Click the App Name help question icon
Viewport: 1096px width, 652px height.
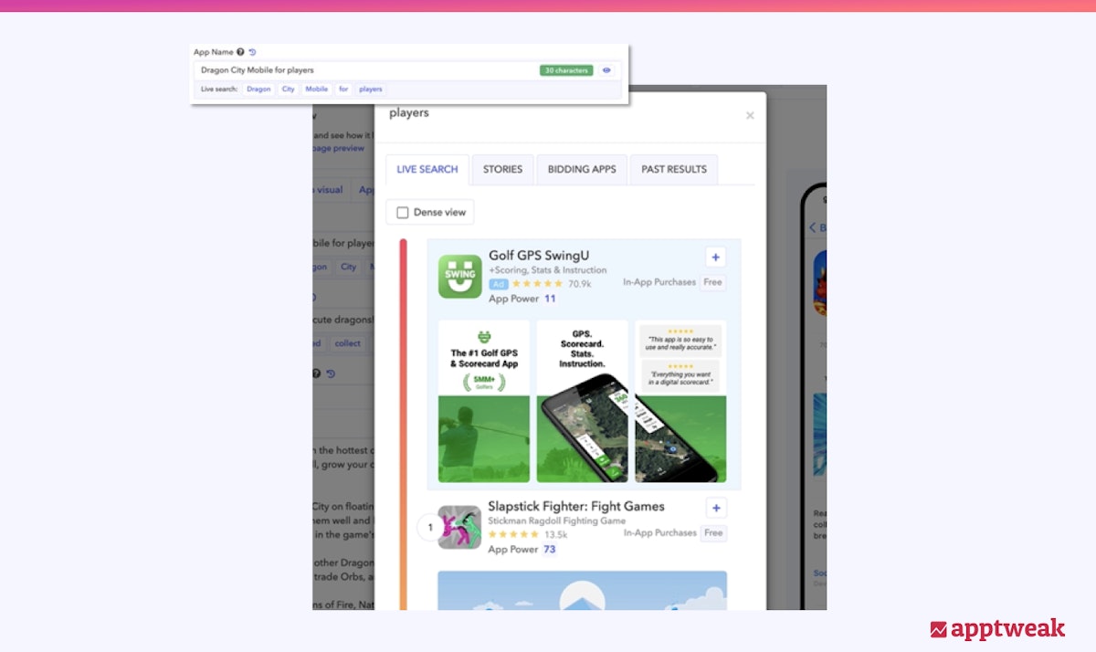click(x=240, y=53)
